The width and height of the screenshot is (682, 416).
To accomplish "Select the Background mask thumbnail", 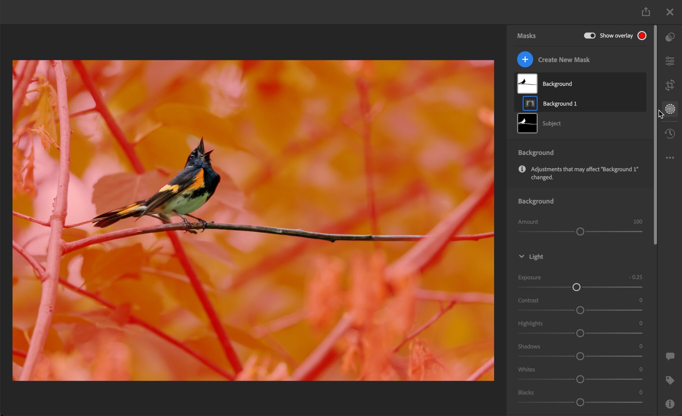I will click(x=527, y=84).
